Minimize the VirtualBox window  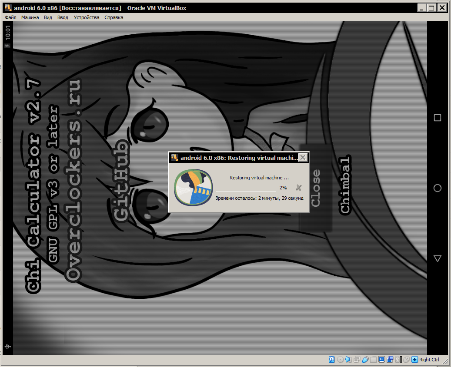(x=422, y=8)
